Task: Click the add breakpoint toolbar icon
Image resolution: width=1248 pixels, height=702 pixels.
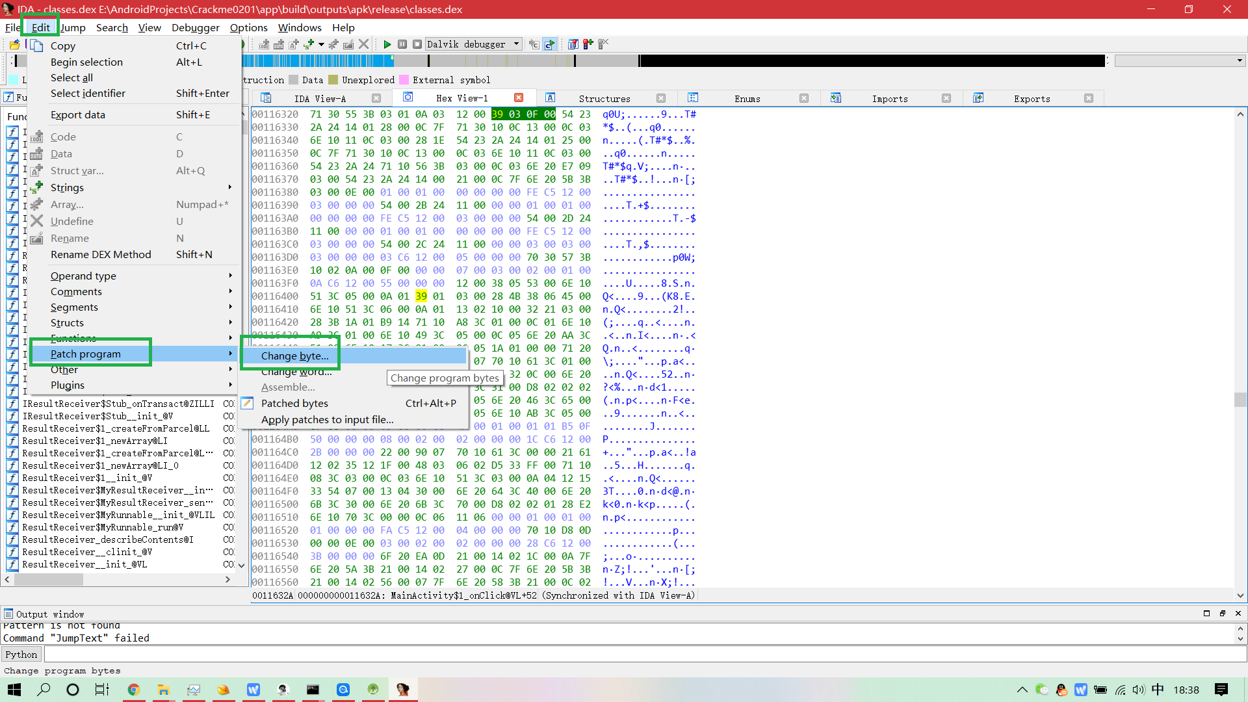Action: pos(588,44)
